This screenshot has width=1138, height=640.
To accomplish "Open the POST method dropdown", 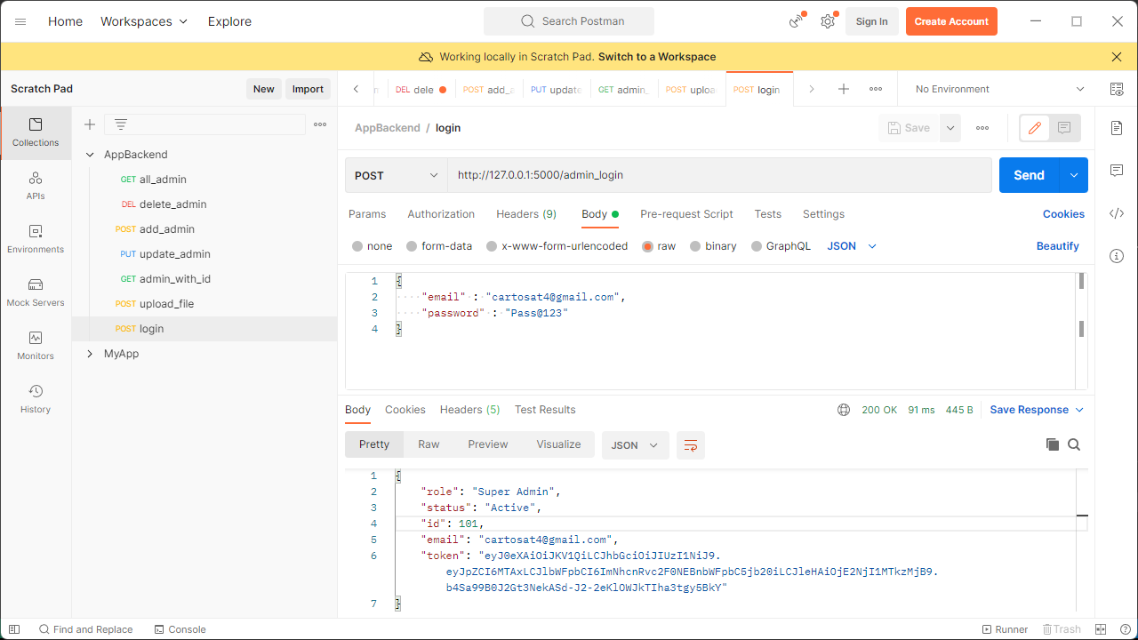I will (397, 175).
